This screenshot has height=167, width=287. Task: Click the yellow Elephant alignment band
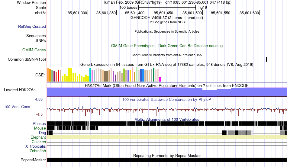click(167, 137)
